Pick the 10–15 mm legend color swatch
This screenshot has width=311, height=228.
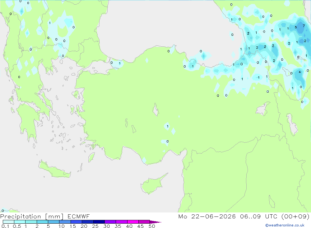(x=65, y=222)
